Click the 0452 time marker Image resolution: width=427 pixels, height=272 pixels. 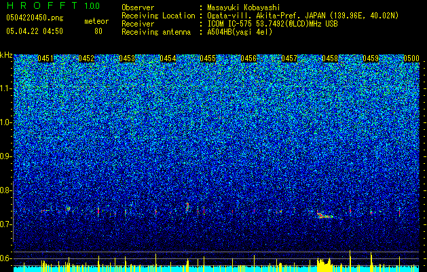coord(86,58)
